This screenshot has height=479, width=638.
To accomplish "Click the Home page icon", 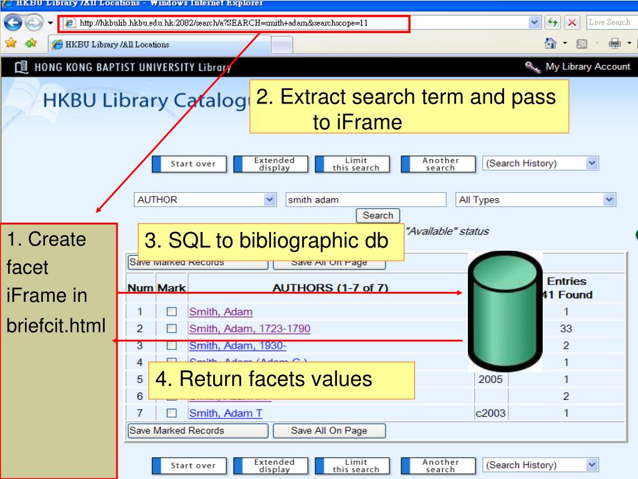I will tap(551, 43).
